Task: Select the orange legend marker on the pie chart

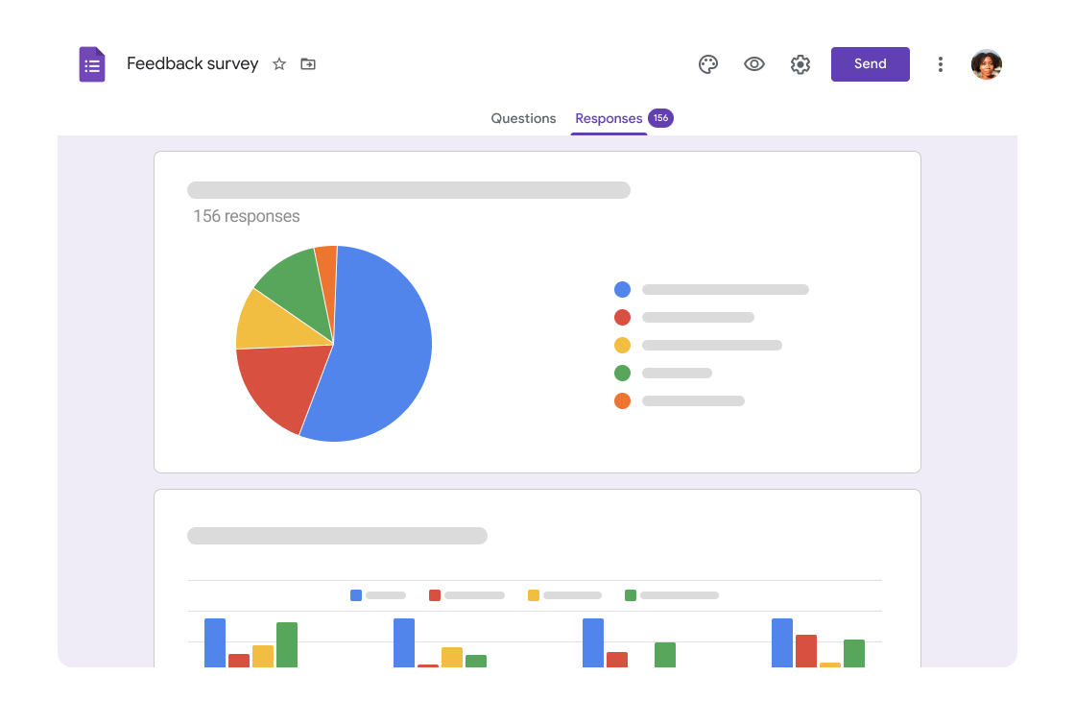Action: coord(622,400)
